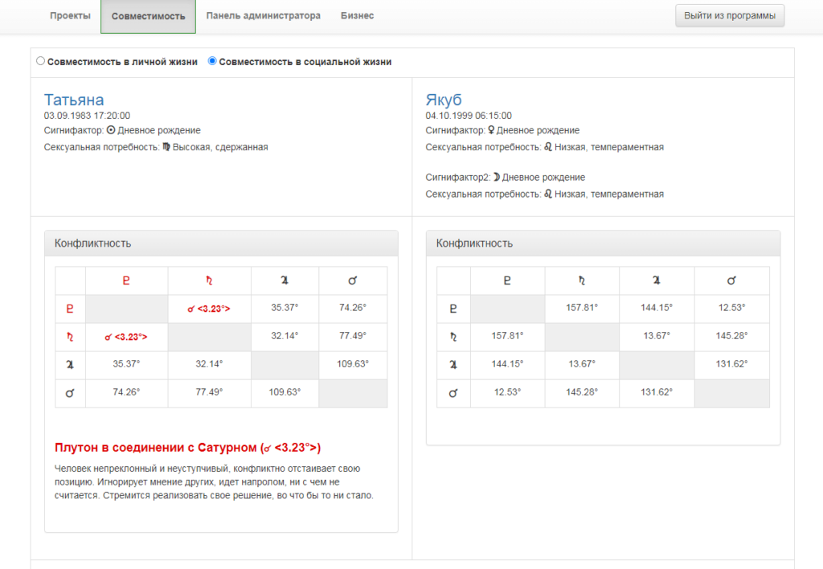Click the Saturn glyph in Татьяна's table header

pyautogui.click(x=208, y=280)
